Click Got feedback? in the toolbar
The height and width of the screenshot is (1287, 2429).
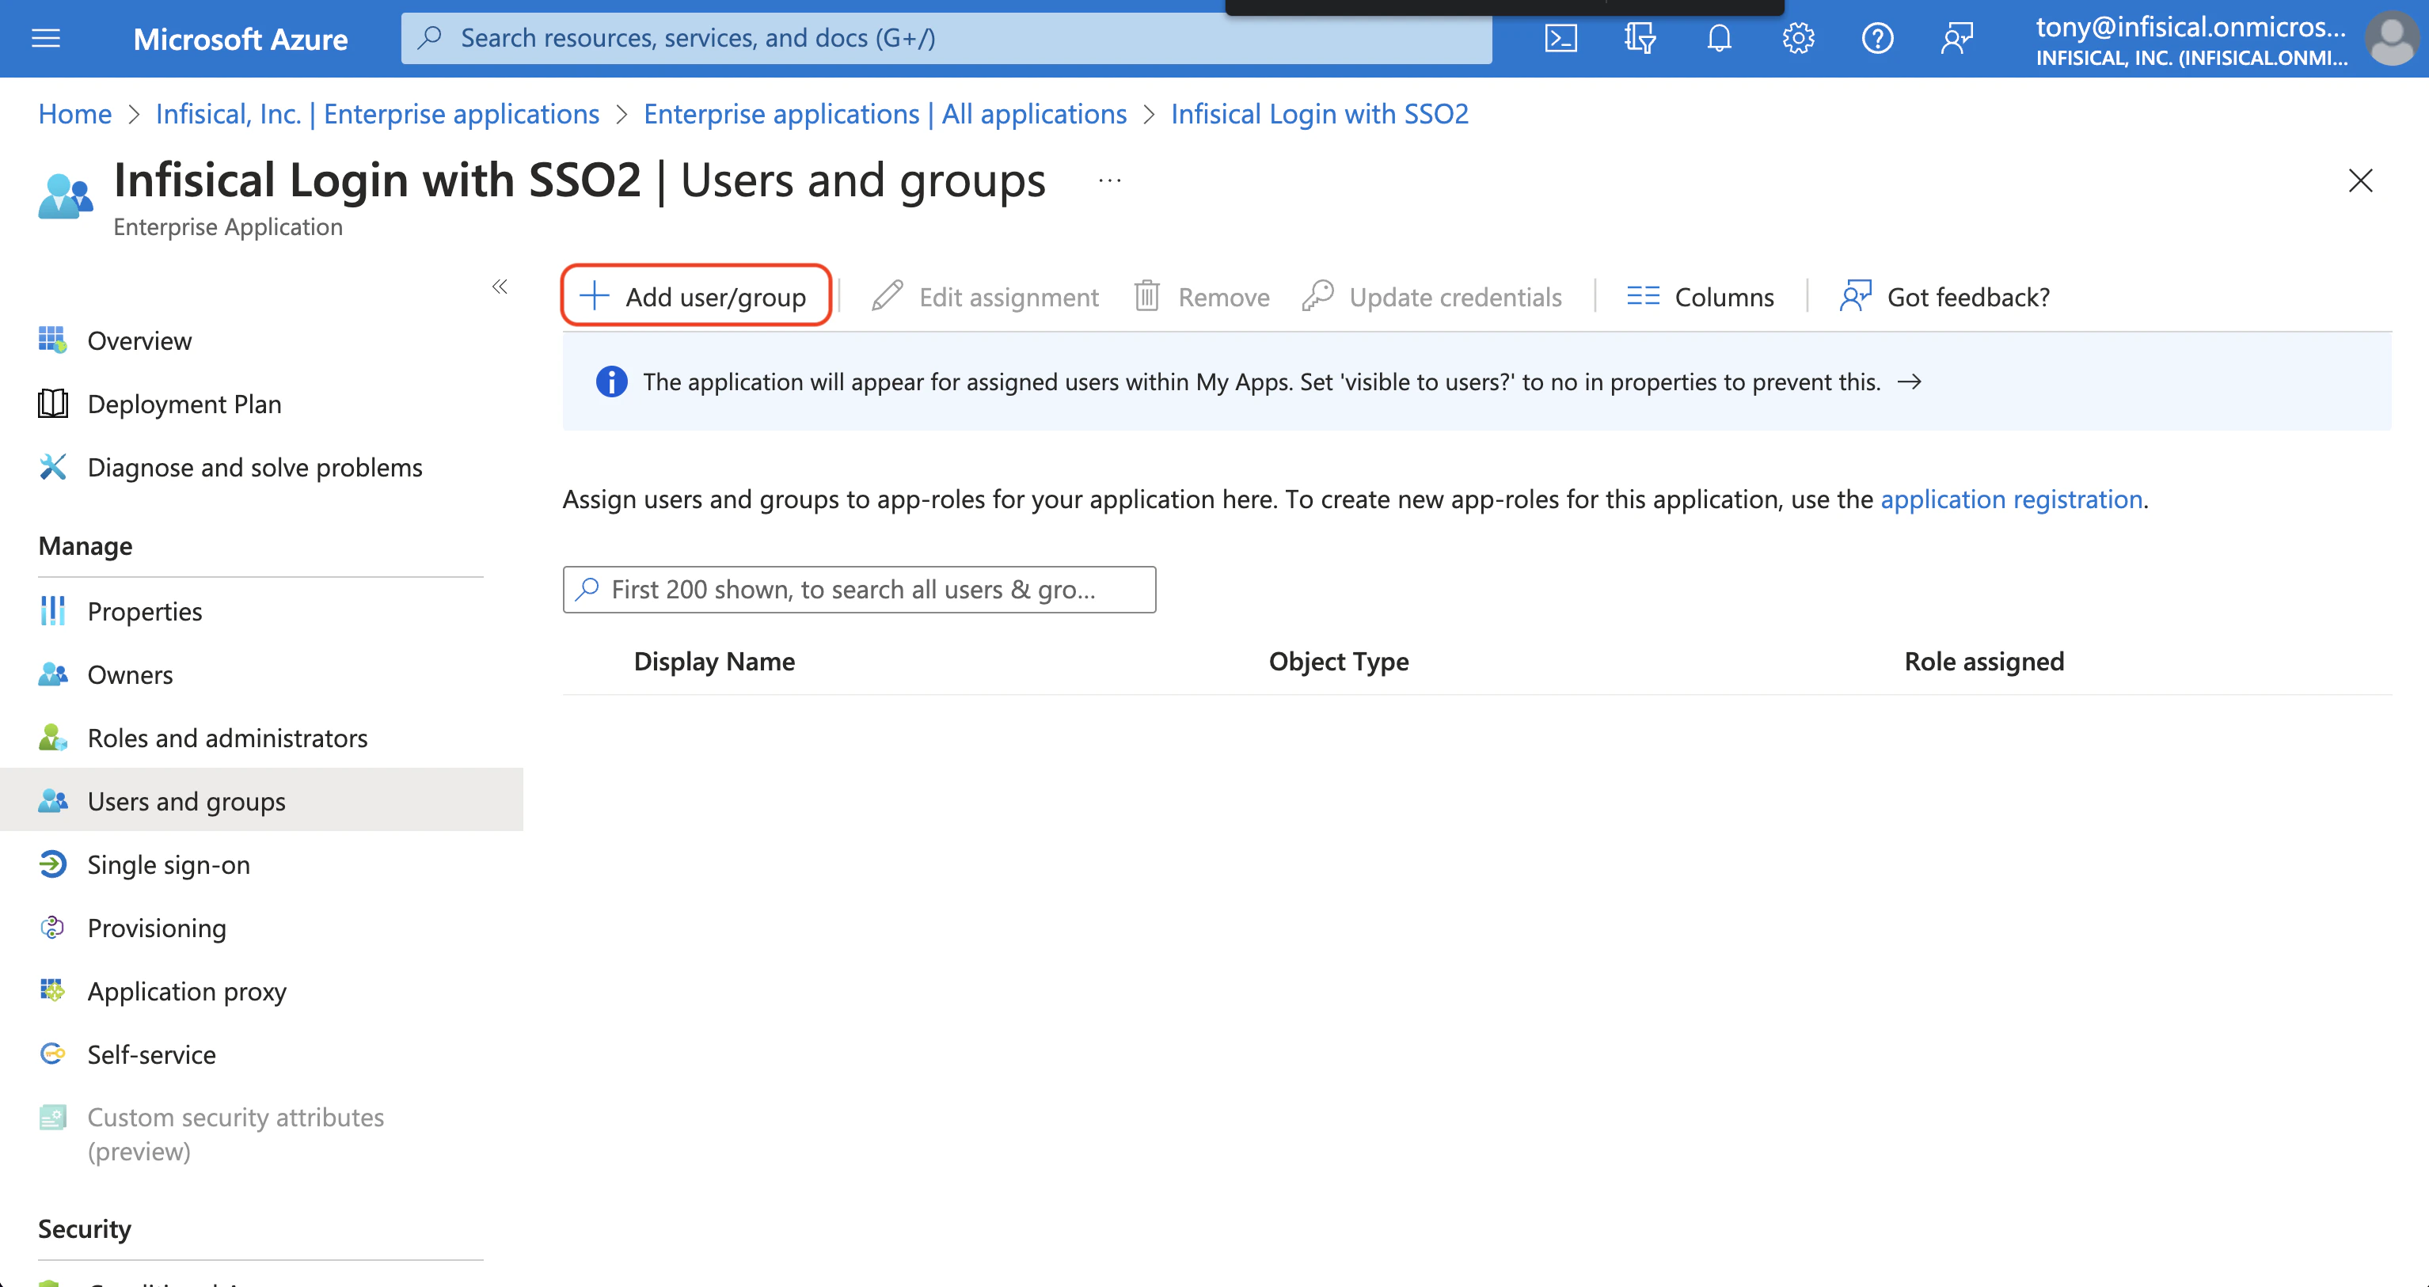click(x=1944, y=297)
